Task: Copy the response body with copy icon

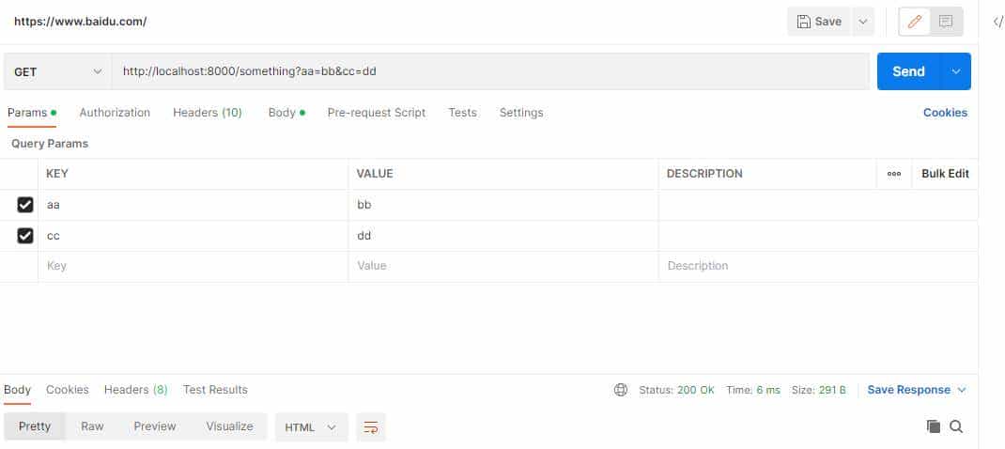Action: [x=934, y=426]
